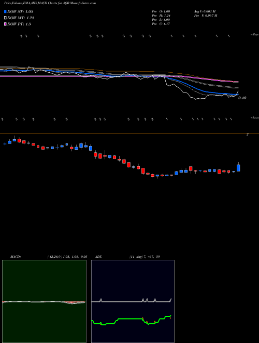Image resolution: width=259 pixels, height=343 pixels.
Task: Select the 'DOW MT: 1.28' legend text
Action: (x=21, y=18)
